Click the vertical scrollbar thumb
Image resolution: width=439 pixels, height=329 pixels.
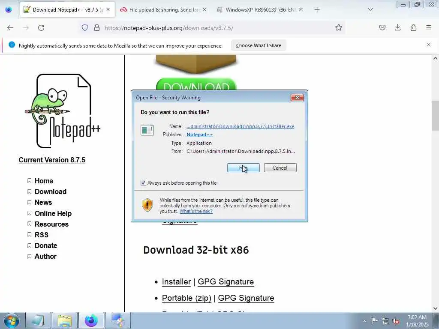click(435, 115)
